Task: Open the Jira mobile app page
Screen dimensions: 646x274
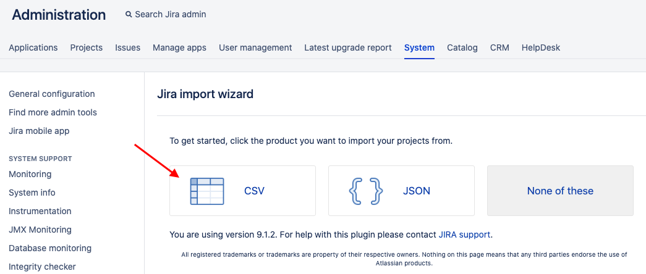Action: [39, 131]
